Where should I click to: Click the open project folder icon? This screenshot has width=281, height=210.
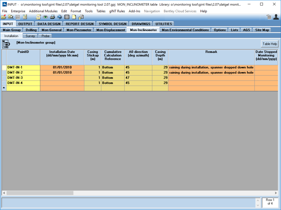4,17
